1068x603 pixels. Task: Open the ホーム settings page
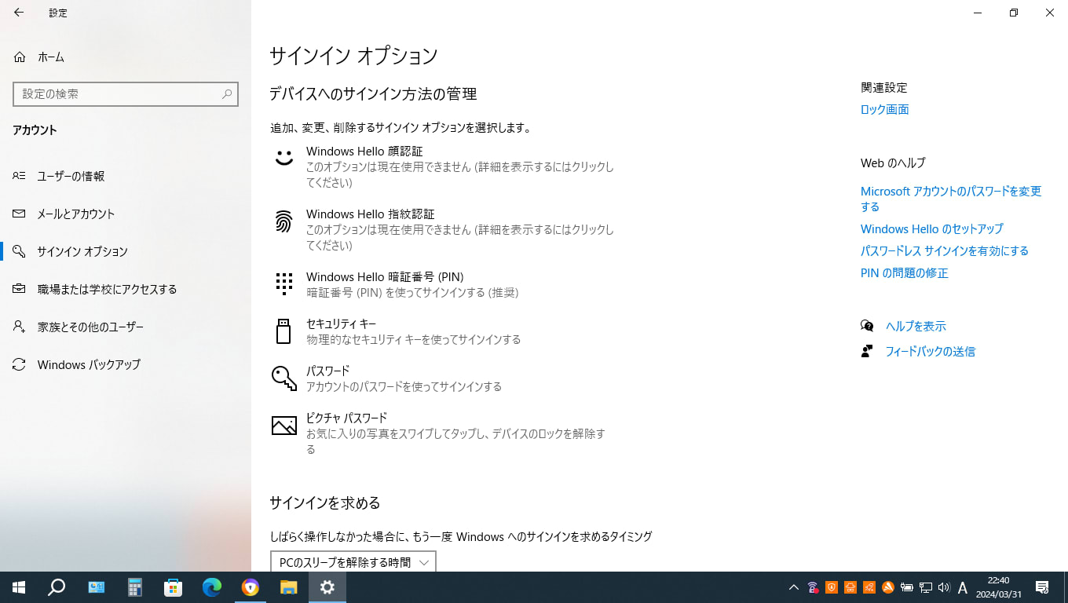pyautogui.click(x=126, y=57)
